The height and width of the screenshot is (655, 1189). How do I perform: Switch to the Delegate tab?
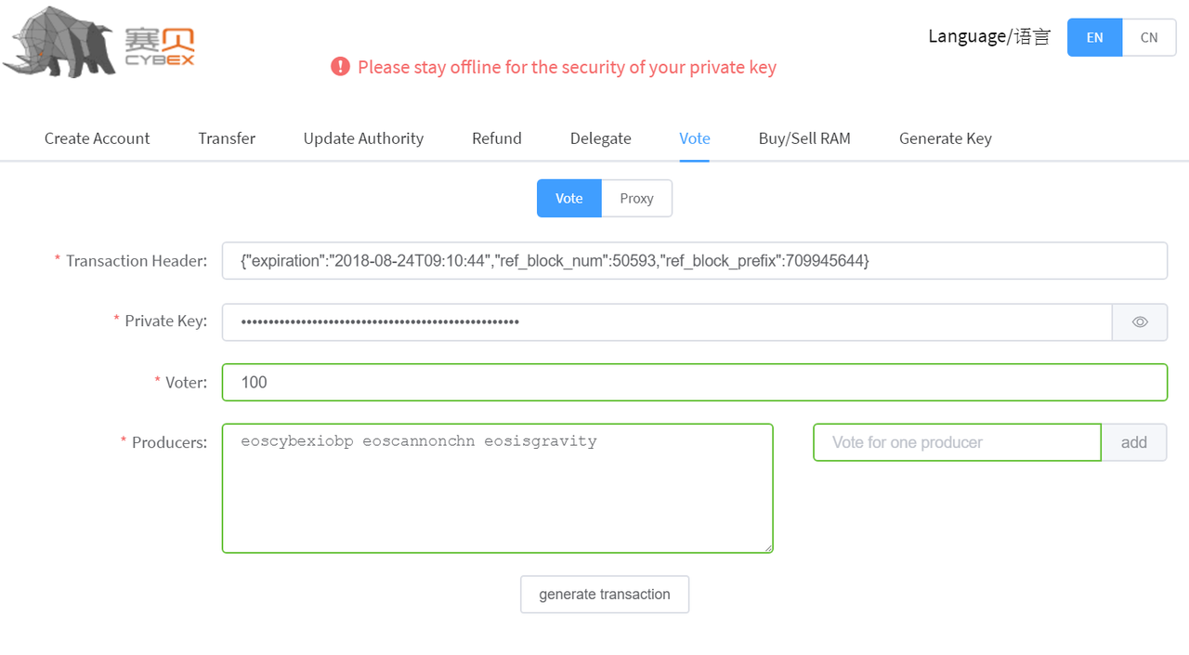tap(600, 138)
